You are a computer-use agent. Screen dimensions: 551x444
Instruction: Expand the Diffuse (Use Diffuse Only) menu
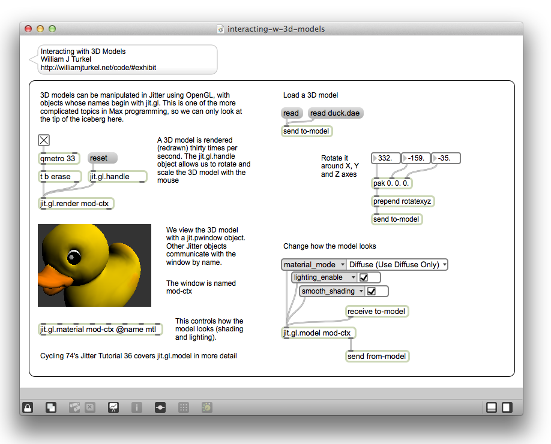tap(397, 264)
